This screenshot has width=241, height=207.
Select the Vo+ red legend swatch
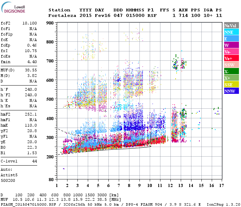[x=231, y=58]
